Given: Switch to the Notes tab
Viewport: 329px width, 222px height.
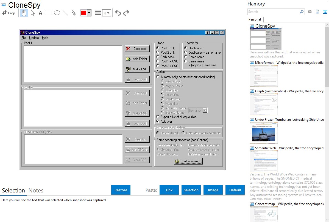Looking at the screenshot, I should 36,191.
